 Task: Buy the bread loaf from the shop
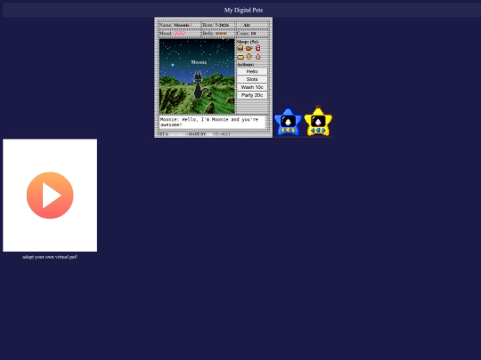[240, 57]
